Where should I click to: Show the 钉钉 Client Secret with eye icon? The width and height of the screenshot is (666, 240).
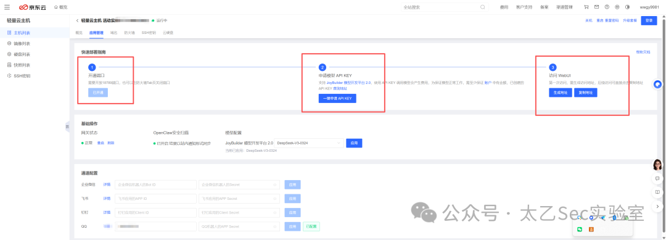[275, 212]
